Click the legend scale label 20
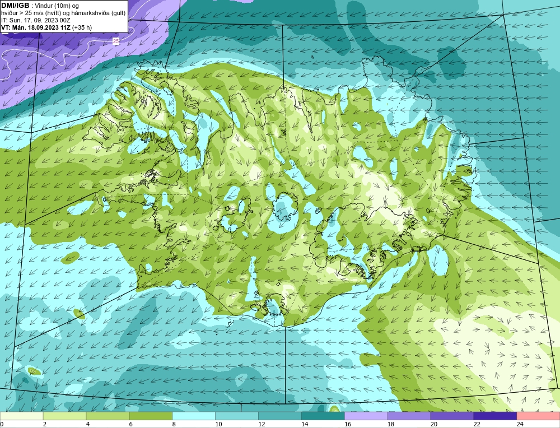The height and width of the screenshot is (428, 560). coord(434,424)
